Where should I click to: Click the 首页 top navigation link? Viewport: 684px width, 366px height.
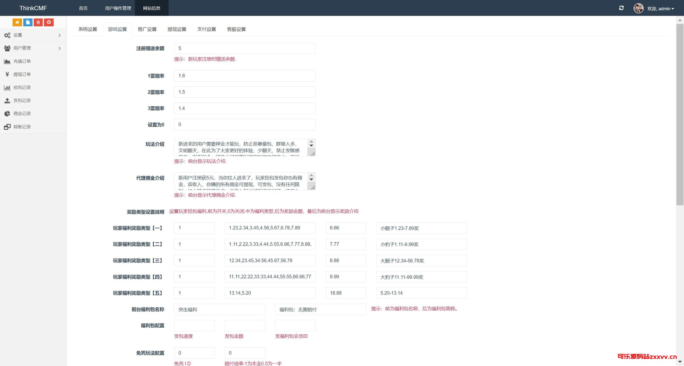click(83, 8)
